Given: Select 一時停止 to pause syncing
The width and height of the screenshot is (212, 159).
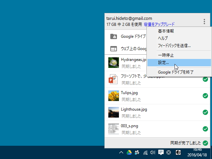Looking at the screenshot, I should [179, 55].
